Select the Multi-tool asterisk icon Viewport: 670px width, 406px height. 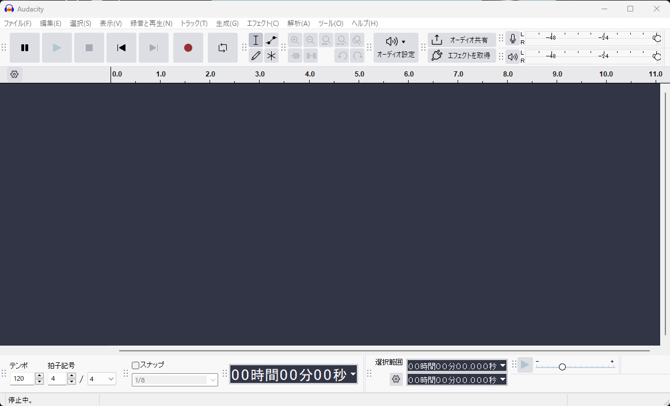click(271, 56)
